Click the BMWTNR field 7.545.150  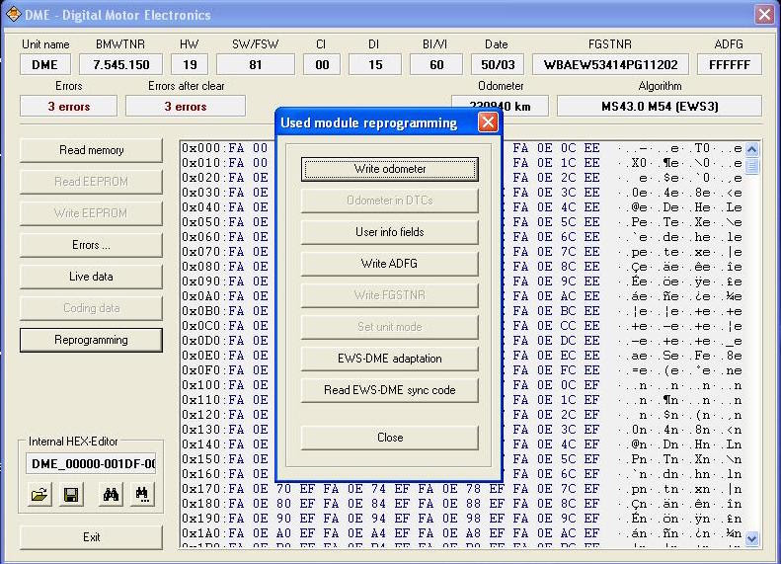(121, 65)
